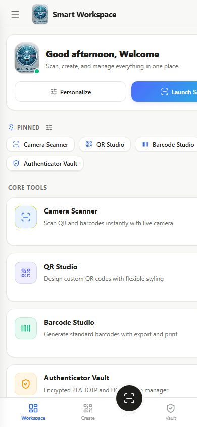Click the Barcode Studio card icon
Image resolution: width=197 pixels, height=427 pixels.
pos(26,328)
